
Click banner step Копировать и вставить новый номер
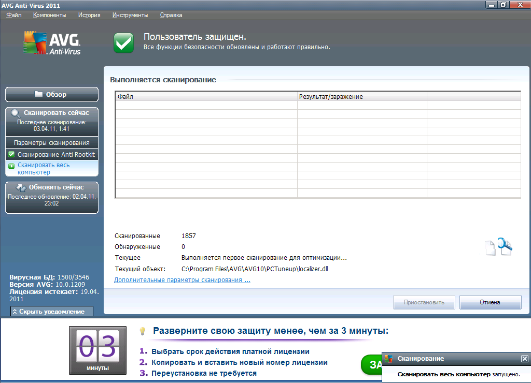(240, 362)
